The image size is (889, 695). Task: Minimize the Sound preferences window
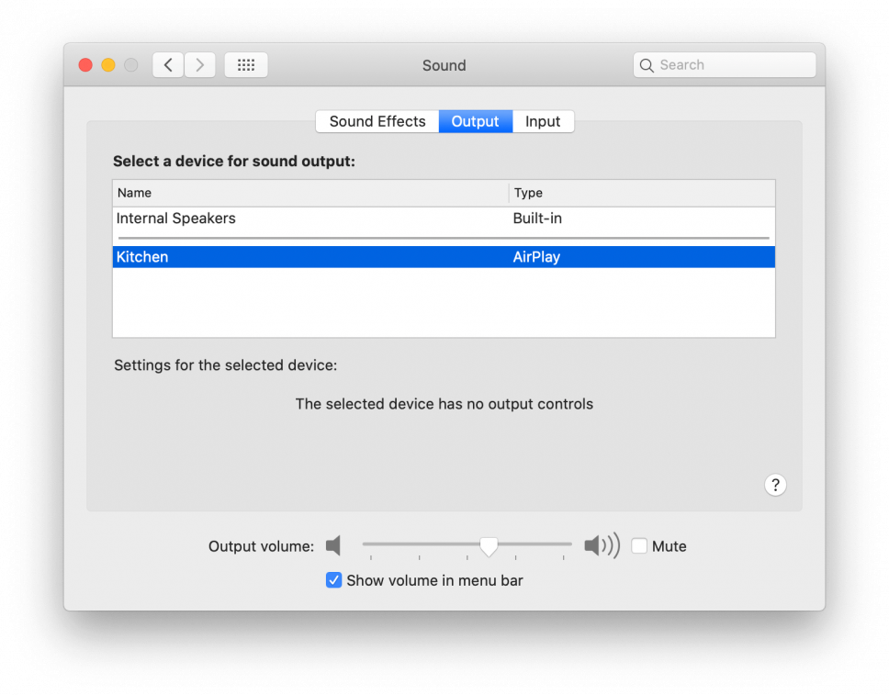[x=108, y=65]
